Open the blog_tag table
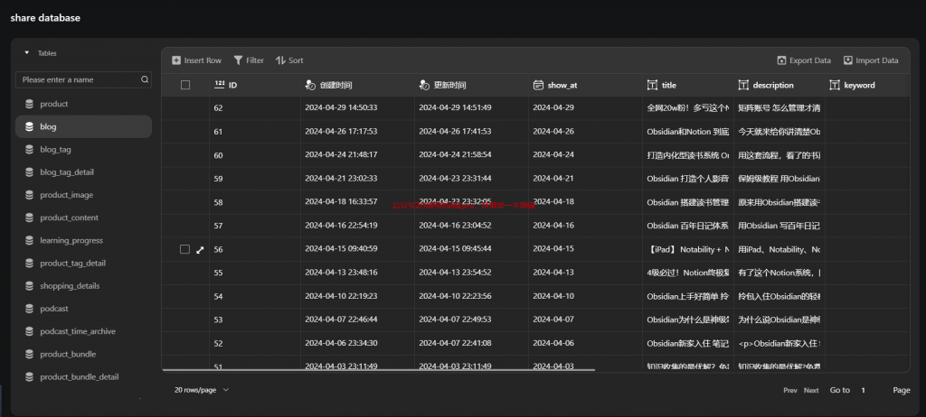The width and height of the screenshot is (926, 417). coord(55,149)
